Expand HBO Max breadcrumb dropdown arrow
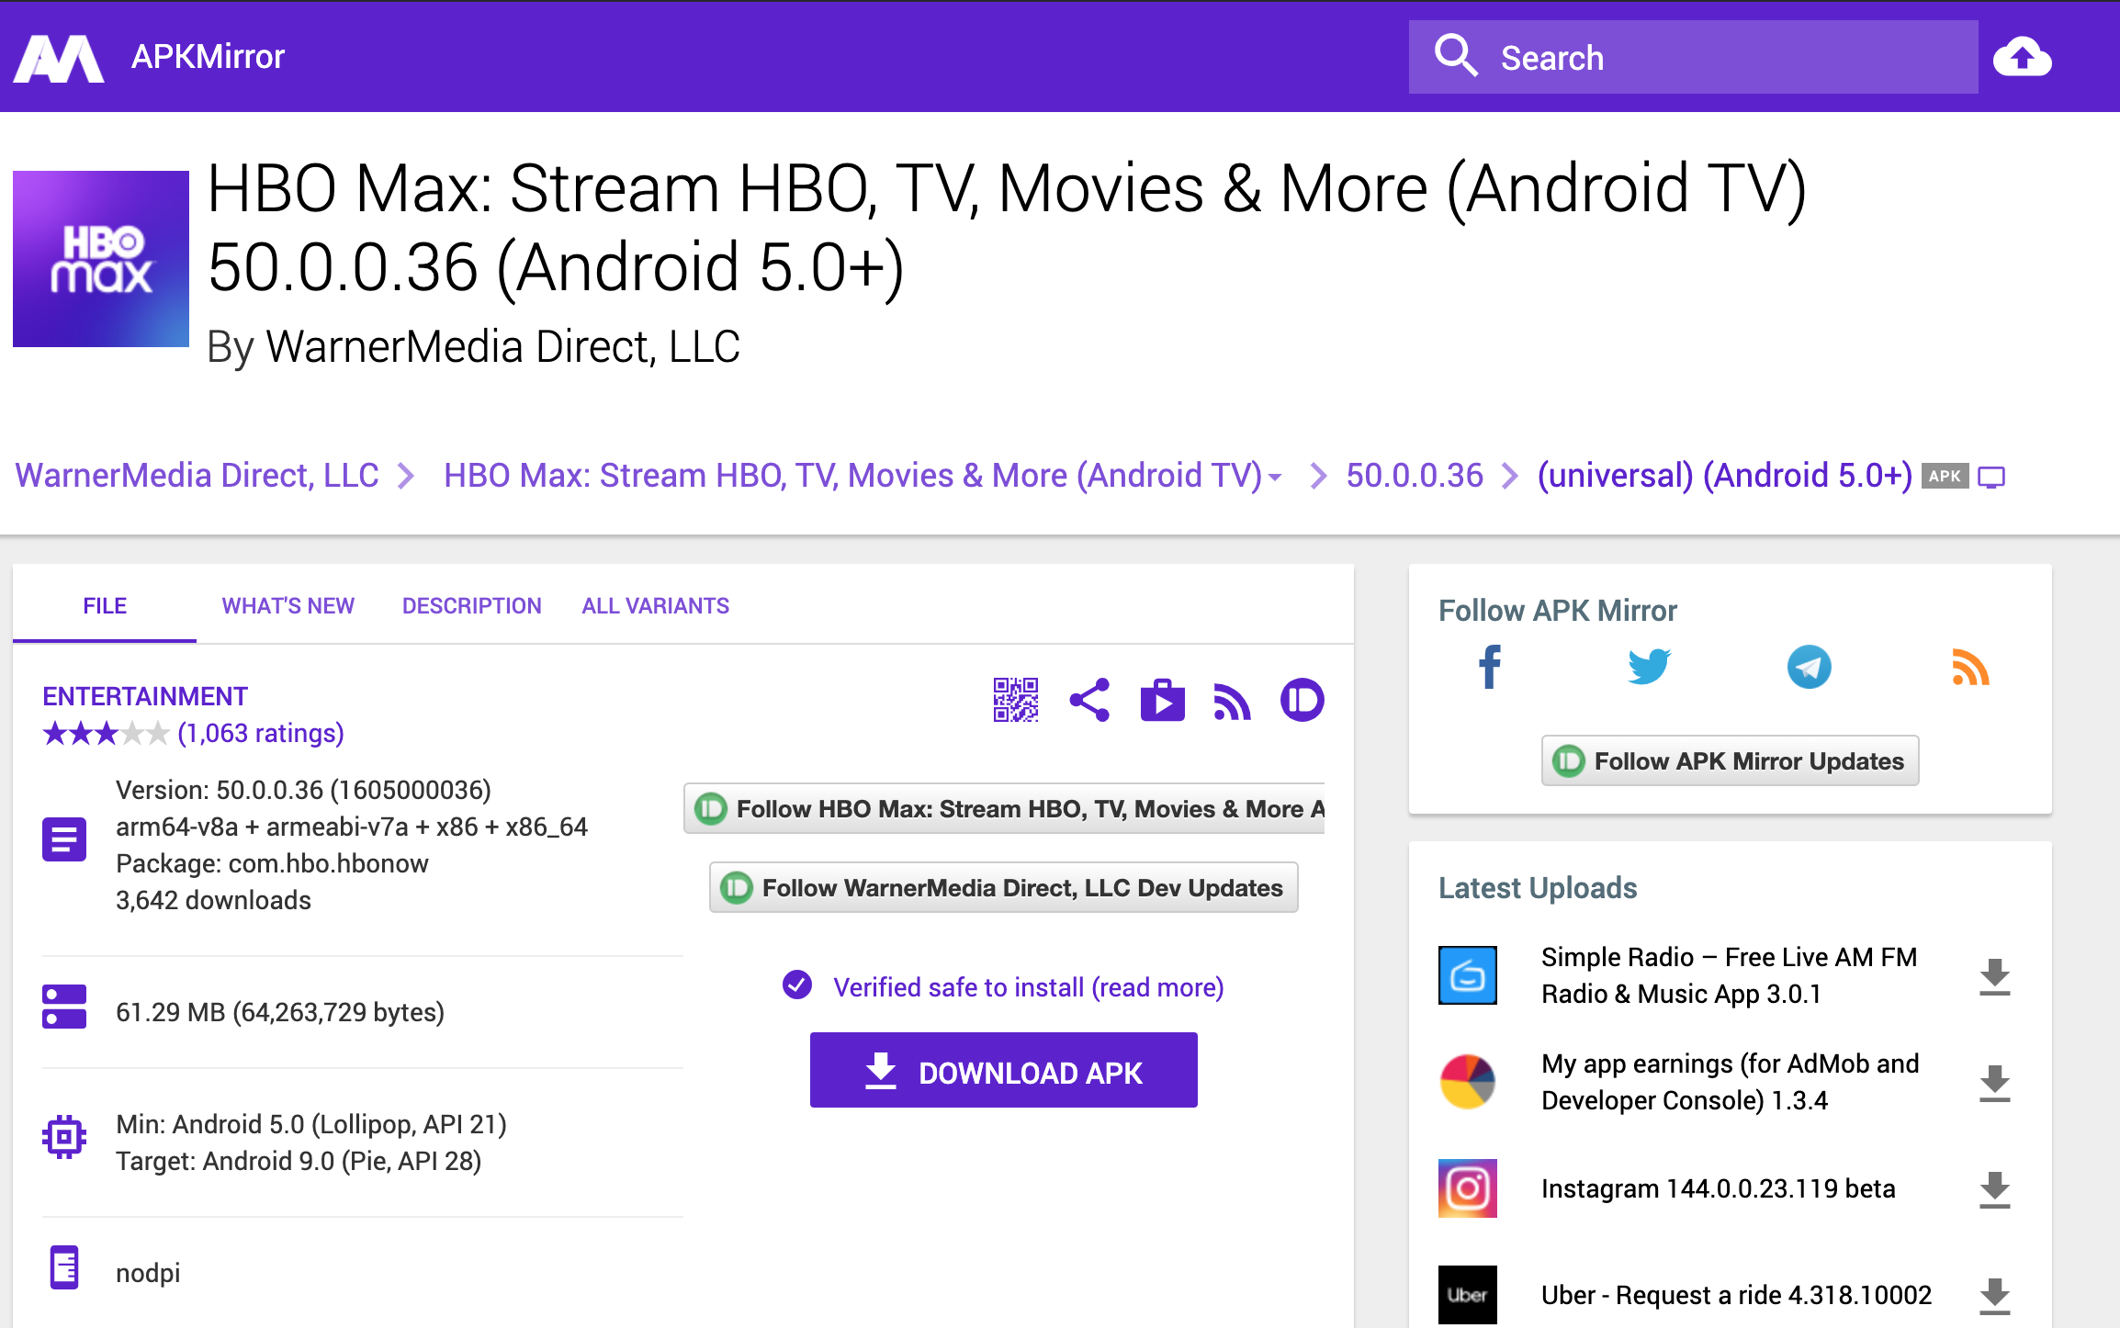The width and height of the screenshot is (2120, 1328). point(1275,478)
